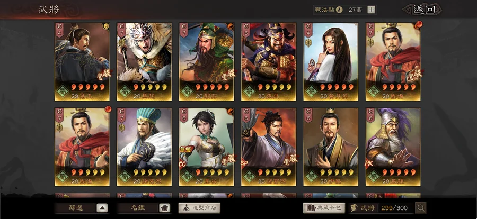Select the 黃月英 general card
477x219 pixels.
click(x=331, y=62)
